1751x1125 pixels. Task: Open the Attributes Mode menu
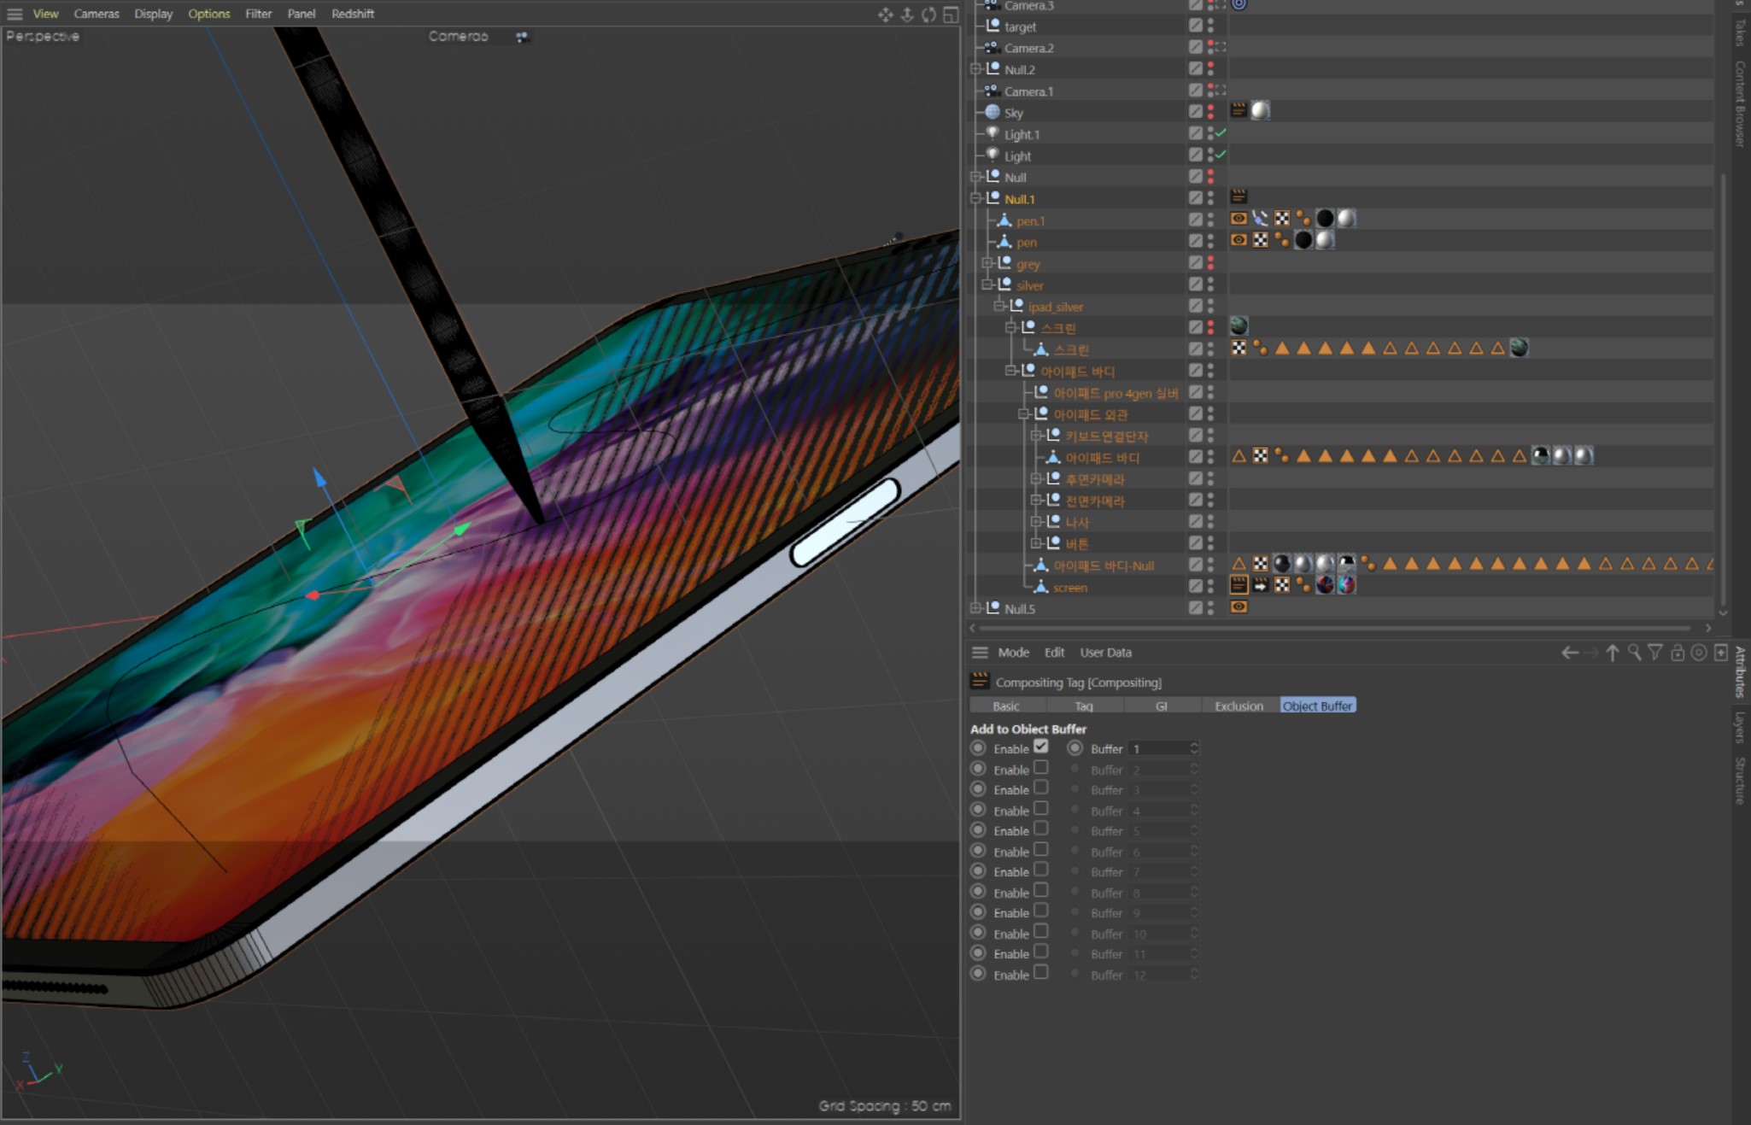(1013, 653)
